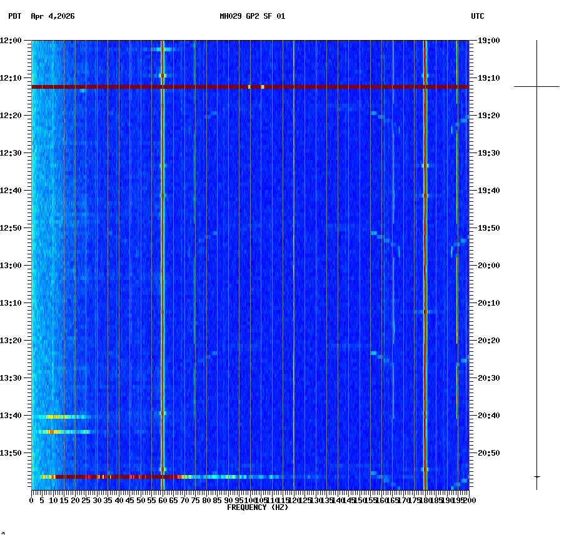Click the 0 Hz frequency tick label
564x540 pixels.
point(30,500)
